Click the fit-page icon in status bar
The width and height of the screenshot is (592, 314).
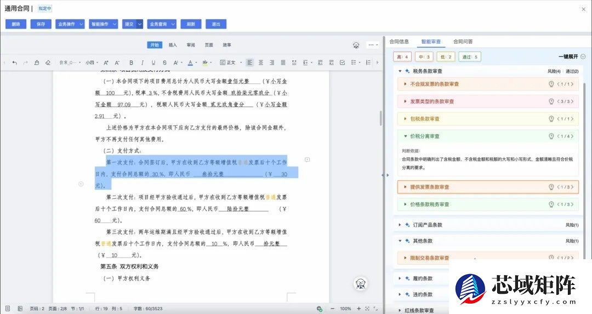367,309
